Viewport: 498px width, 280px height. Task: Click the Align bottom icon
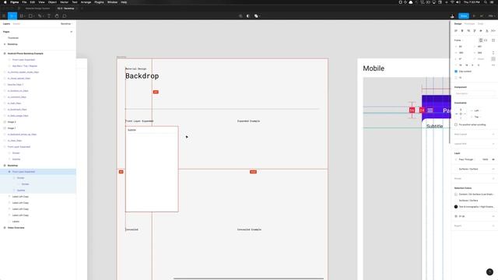click(487, 31)
